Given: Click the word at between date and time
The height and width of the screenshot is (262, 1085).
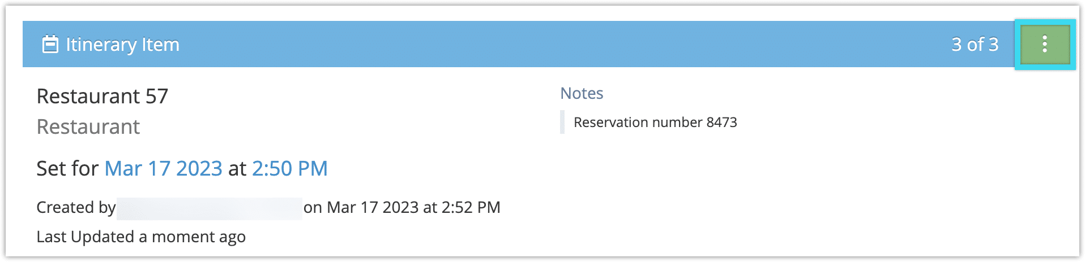Looking at the screenshot, I should click(237, 169).
